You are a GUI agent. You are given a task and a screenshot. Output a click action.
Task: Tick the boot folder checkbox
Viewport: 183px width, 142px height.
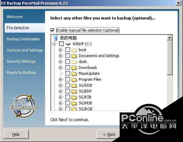point(67,50)
